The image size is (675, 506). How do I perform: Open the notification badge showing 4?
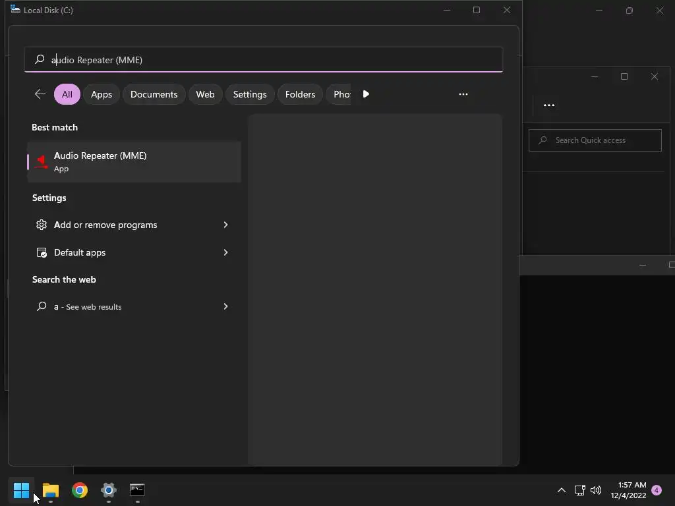[657, 490]
